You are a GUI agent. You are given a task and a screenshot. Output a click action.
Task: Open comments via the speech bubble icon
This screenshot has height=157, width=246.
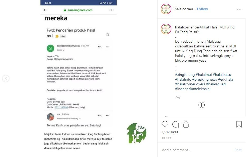pyautogui.click(x=176, y=124)
